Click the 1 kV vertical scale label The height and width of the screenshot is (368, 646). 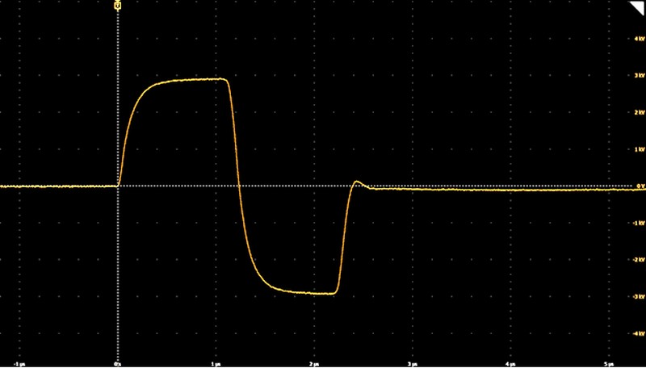640,149
